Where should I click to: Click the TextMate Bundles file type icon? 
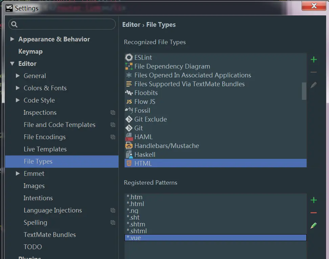point(129,84)
